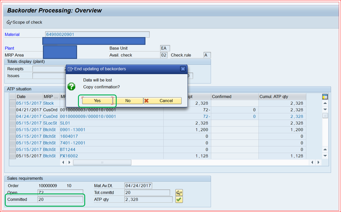Click the glasses icon beside Tot.cmmttd field
Screen dimensions: 341x212
pos(179,193)
